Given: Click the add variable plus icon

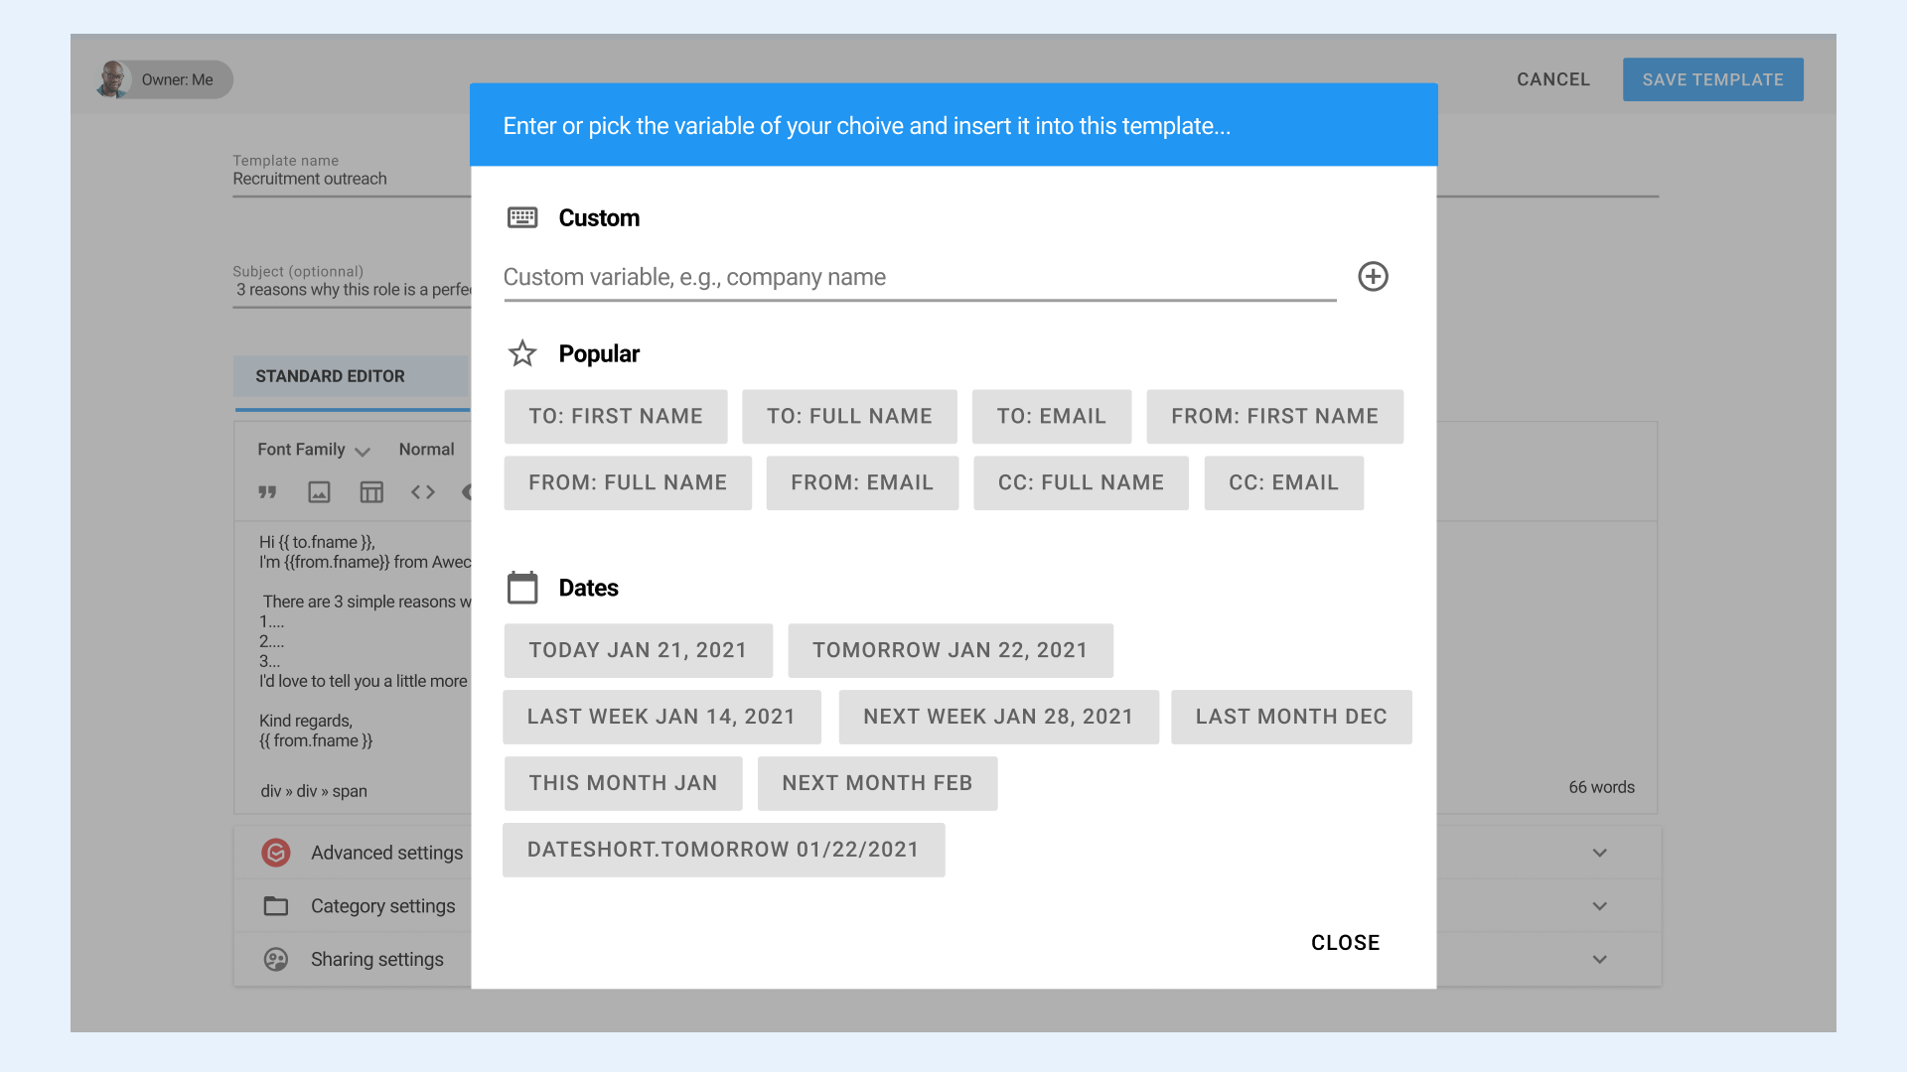Looking at the screenshot, I should tap(1374, 276).
